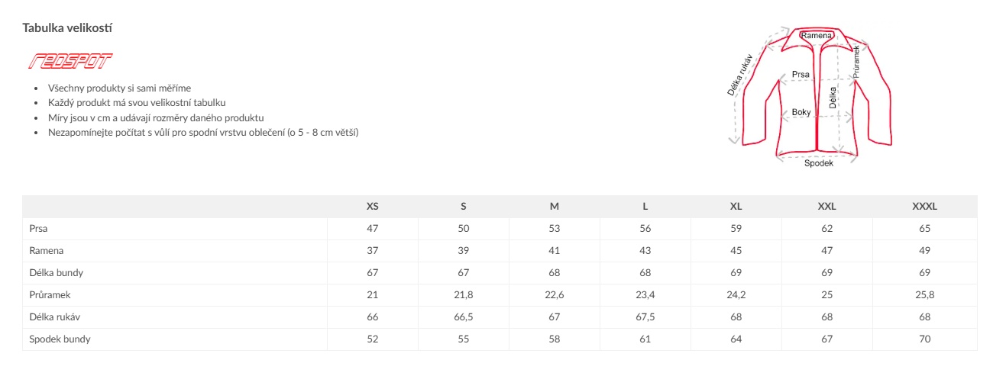
Task: Click Průramek value 23,4 for size L
Action: [645, 295]
